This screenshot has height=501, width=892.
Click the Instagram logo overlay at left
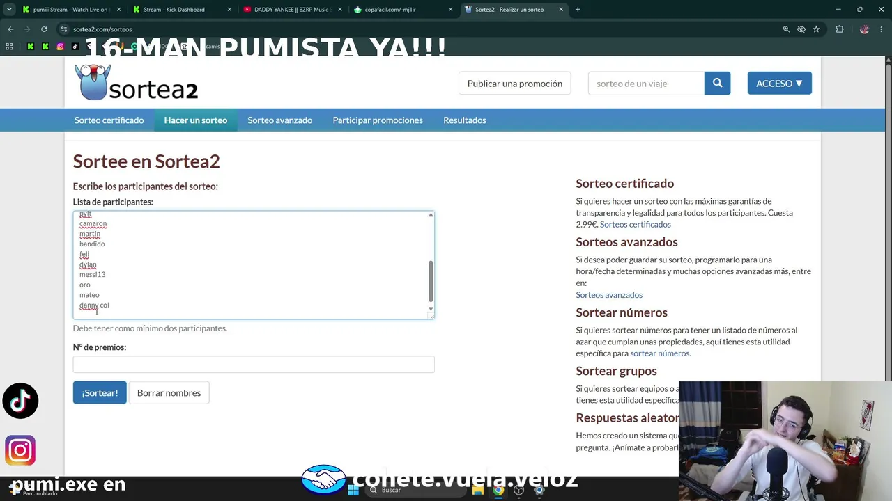(20, 450)
